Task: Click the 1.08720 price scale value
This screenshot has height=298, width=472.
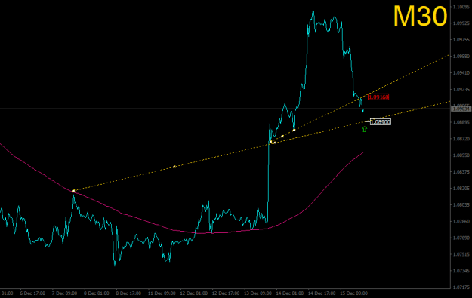Action: pyautogui.click(x=461, y=139)
